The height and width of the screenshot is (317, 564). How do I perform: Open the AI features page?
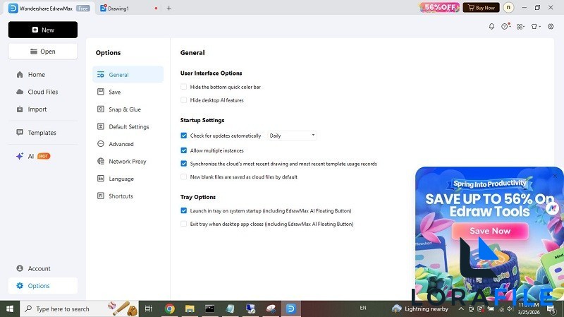pyautogui.click(x=43, y=156)
